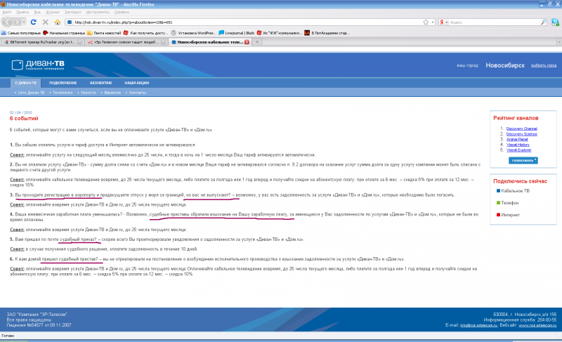Open the Discovery Channel rating link
The image size is (562, 342).
point(521,129)
